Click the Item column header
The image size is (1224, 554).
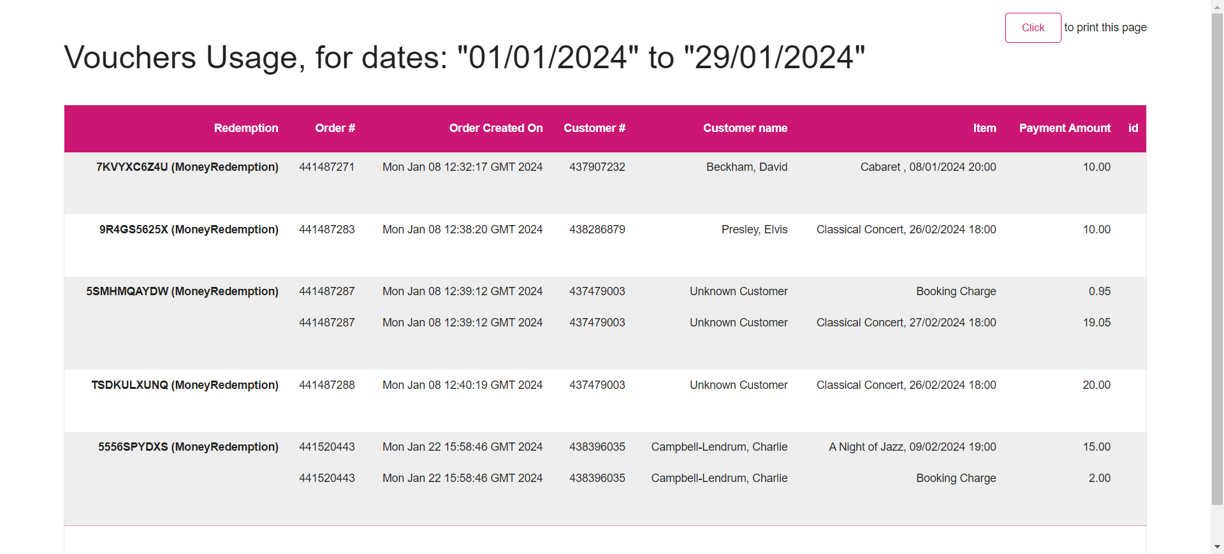pyautogui.click(x=984, y=128)
